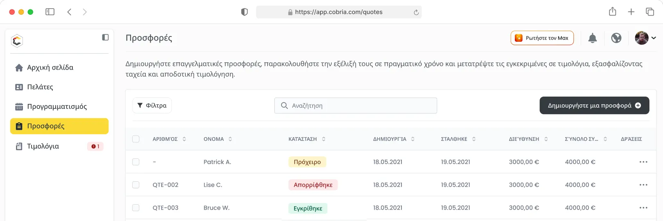Open actions menu for QTE-002 row
Screen dimensions: 663x221
643,185
